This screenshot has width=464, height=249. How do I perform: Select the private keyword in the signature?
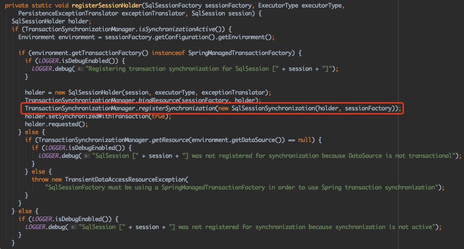click(16, 5)
